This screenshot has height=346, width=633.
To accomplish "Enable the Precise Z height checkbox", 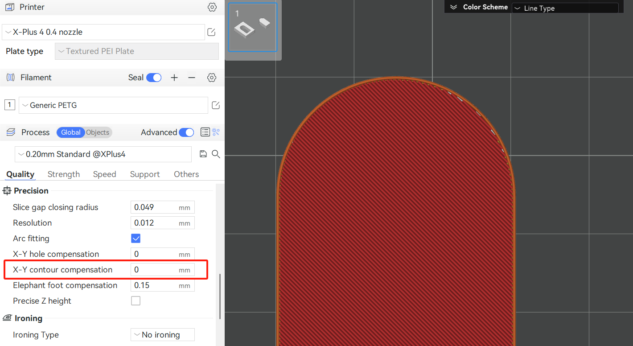I will [136, 301].
